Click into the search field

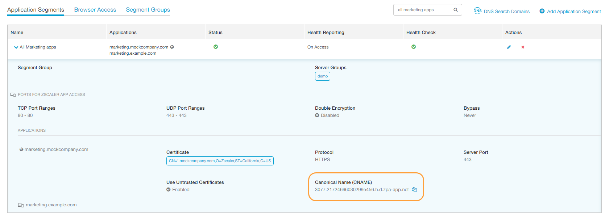[421, 10]
